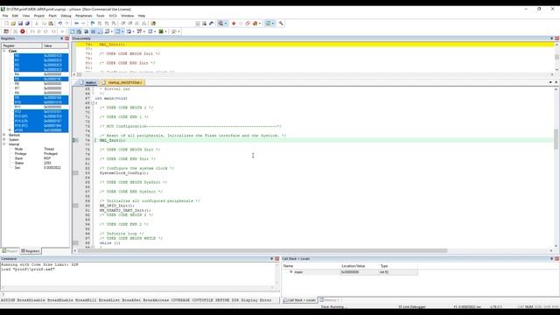This screenshot has height=315, width=560.
Task: Toggle breakpoint in gutter at line 90
Action: [75, 206]
